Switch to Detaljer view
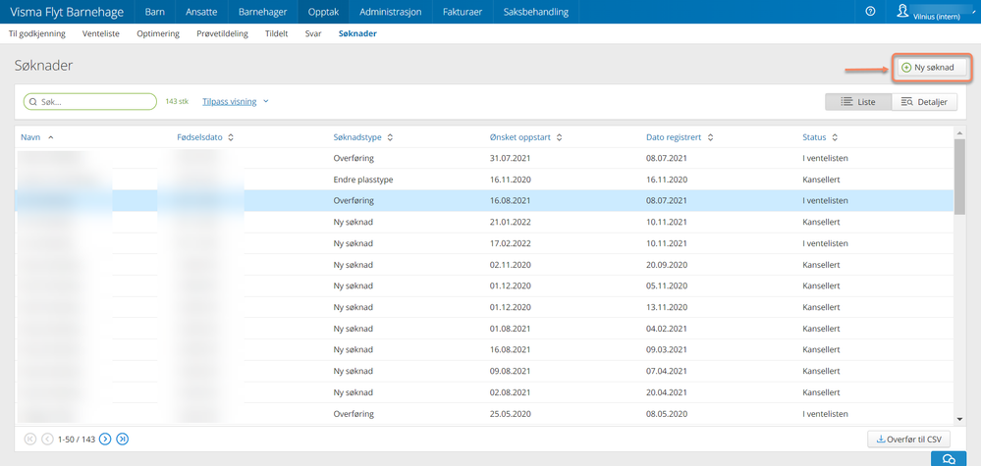Screen dimensions: 981x466 tap(924, 102)
